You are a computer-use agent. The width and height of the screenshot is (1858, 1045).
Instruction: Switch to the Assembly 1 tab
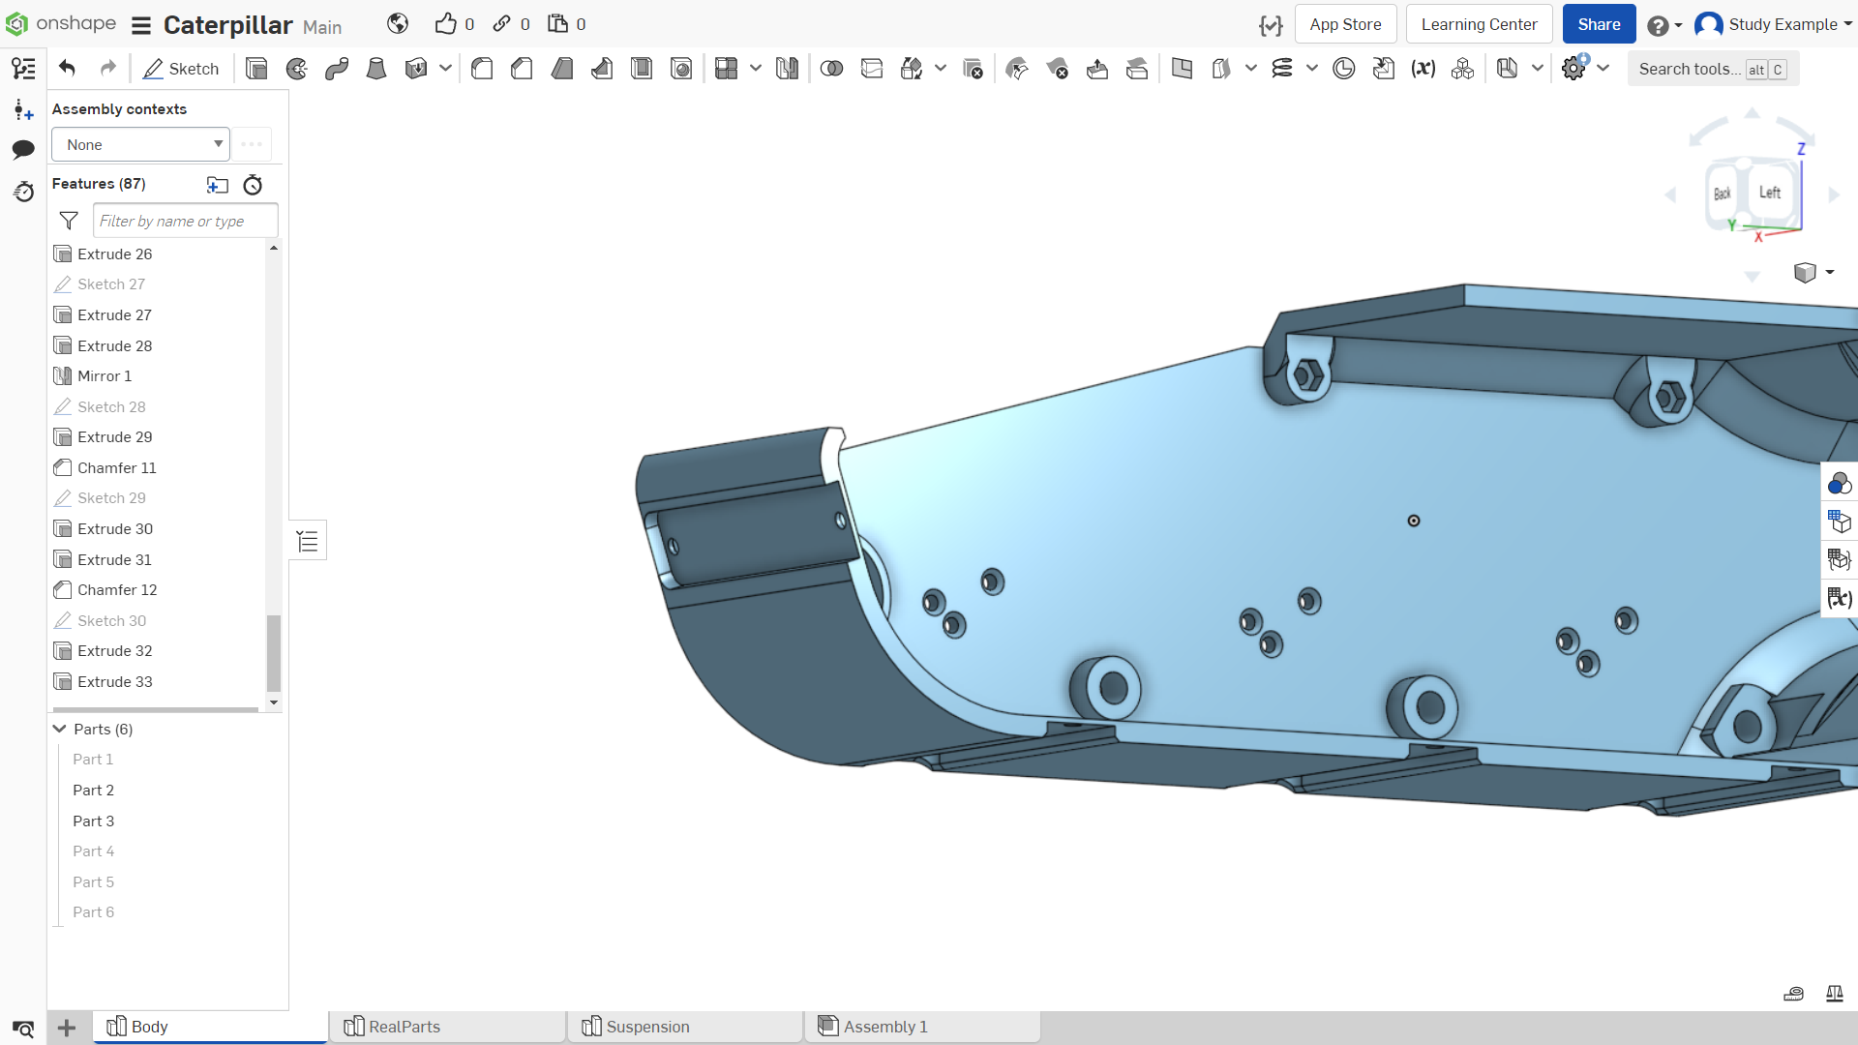[923, 1027]
